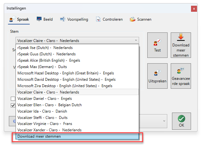The image size is (204, 145).
Task: Open the bottom dropdown beside OK
Action: click(164, 121)
